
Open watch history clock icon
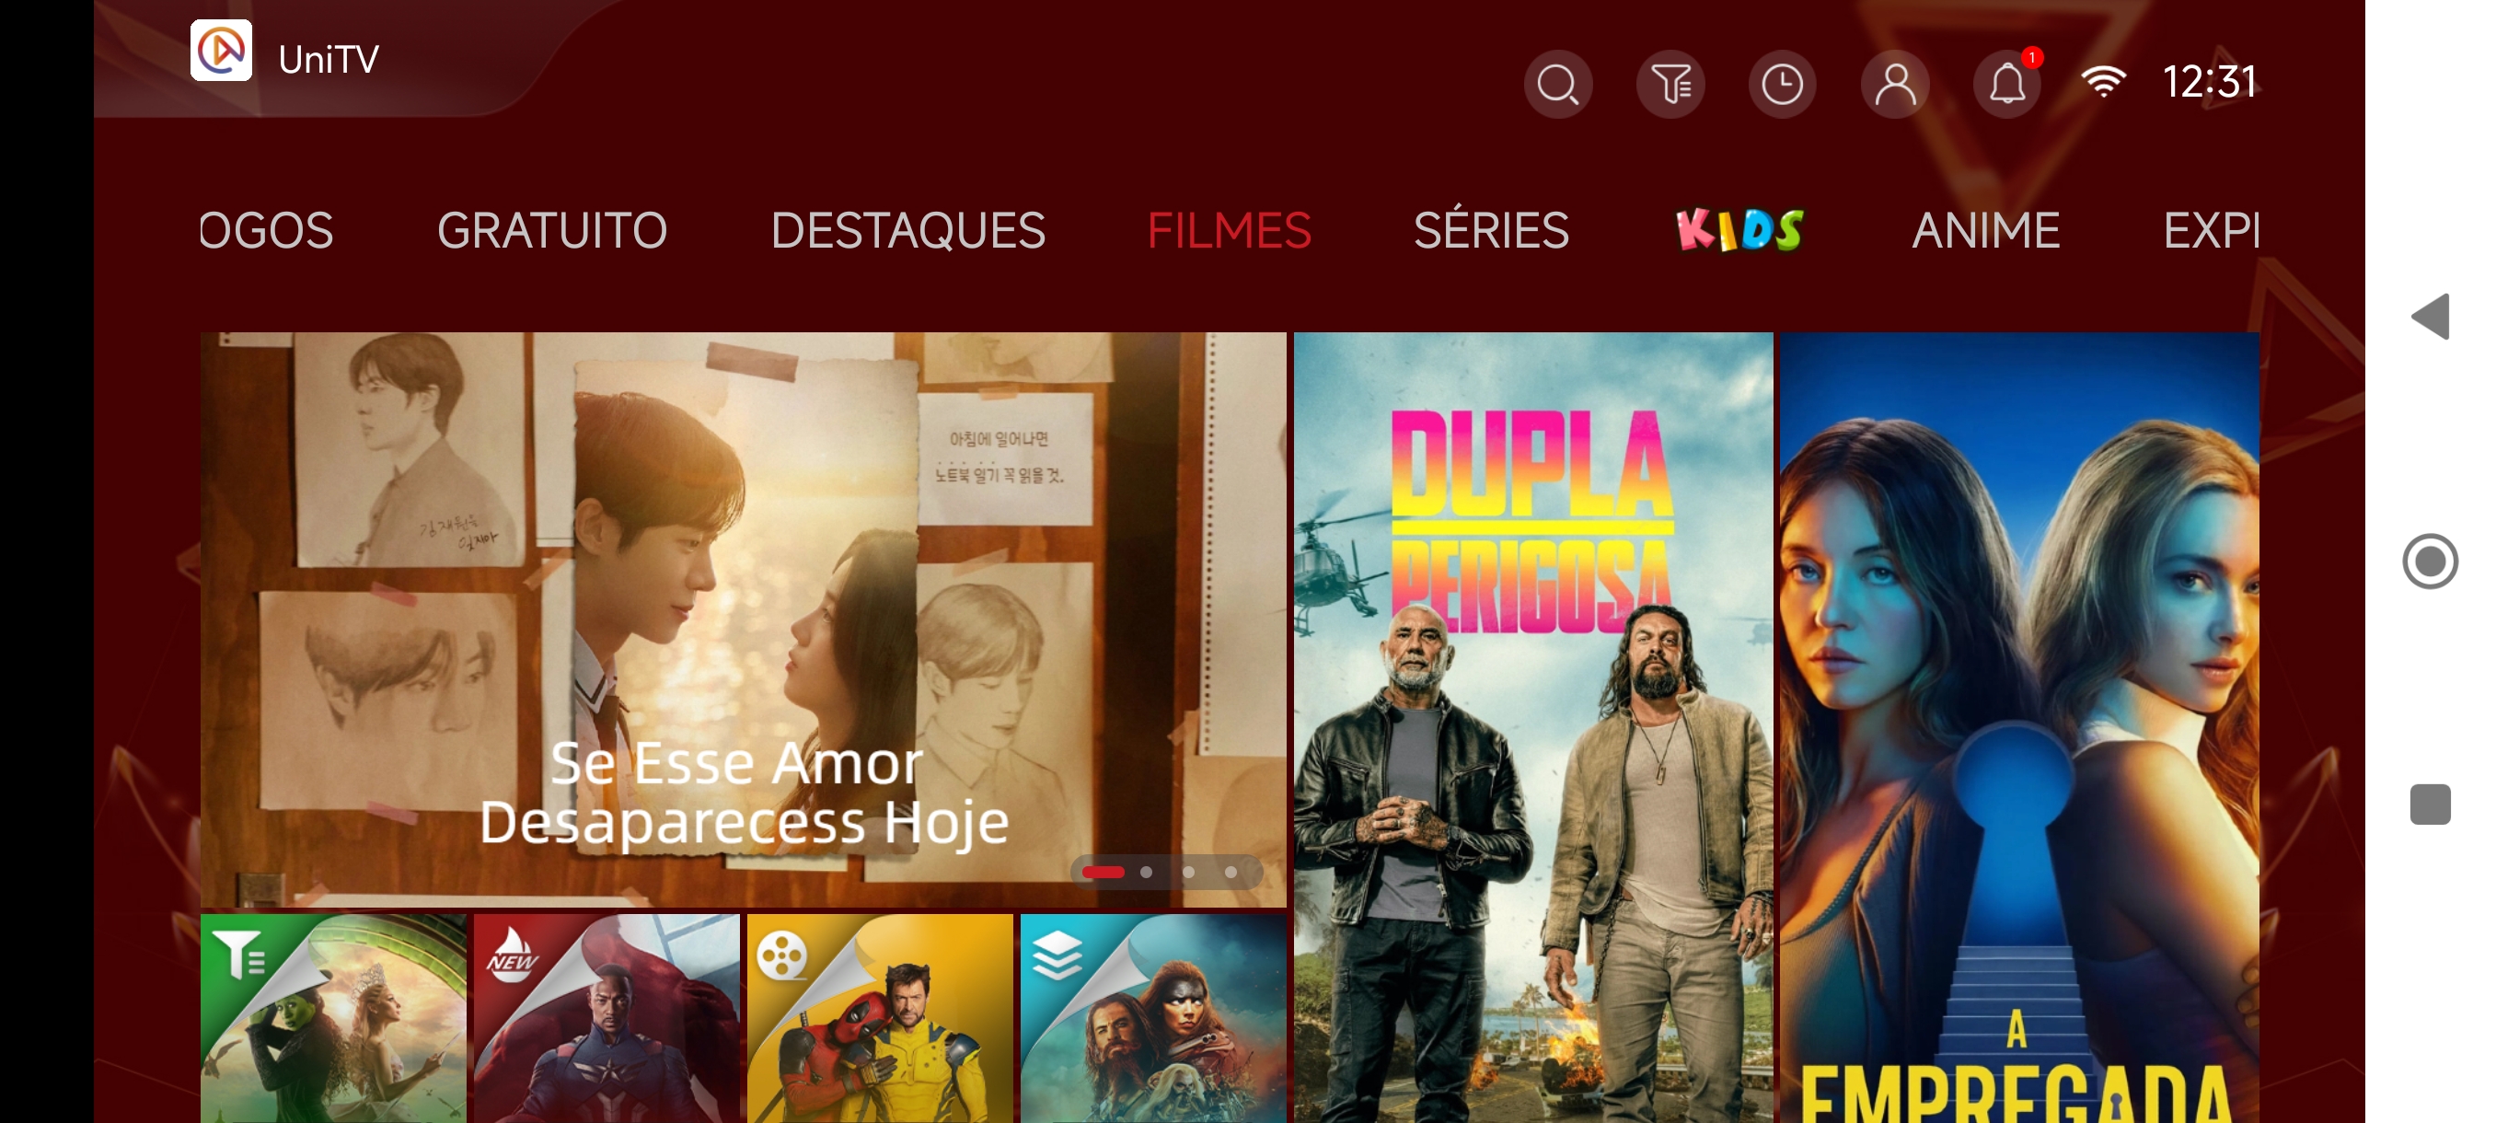[x=1782, y=85]
